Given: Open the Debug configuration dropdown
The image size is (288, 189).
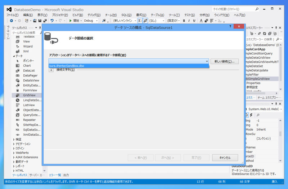Looking at the screenshot, I should click(97, 21).
